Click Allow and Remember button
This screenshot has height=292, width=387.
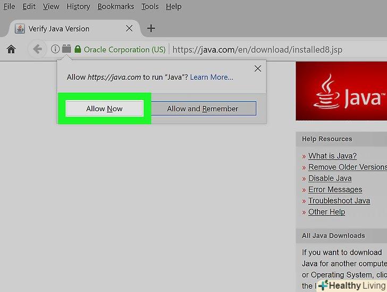[x=203, y=109]
